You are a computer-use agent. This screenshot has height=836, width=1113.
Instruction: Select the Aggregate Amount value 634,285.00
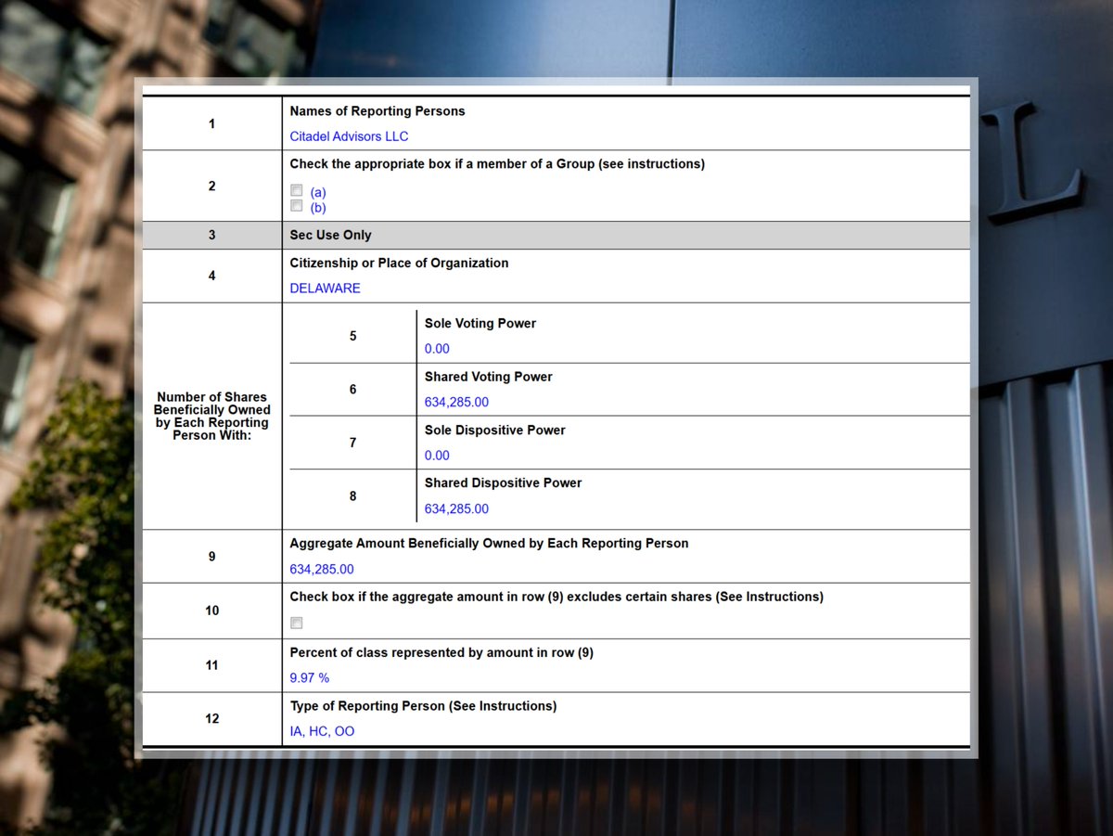[322, 570]
